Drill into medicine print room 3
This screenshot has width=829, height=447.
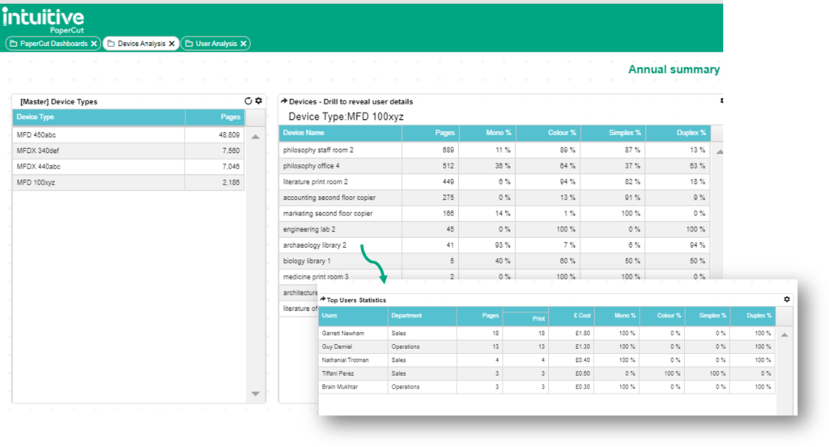[x=495, y=275]
